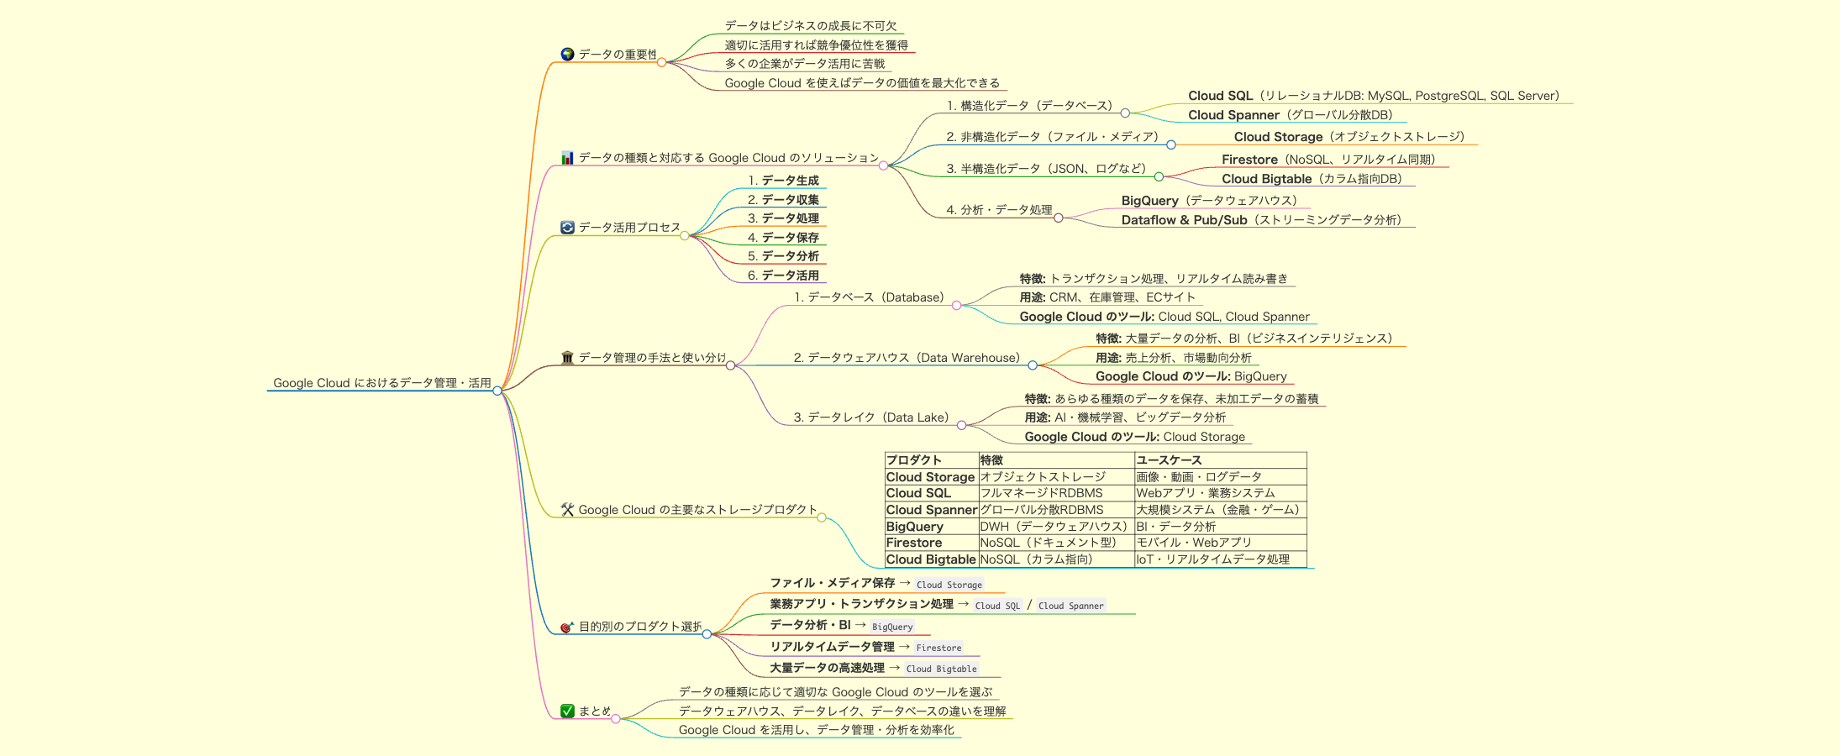The width and height of the screenshot is (1840, 756).
Task: Select the node 特徴: トランザクション処理、リアルタイム読み書き
Action: 1154,279
